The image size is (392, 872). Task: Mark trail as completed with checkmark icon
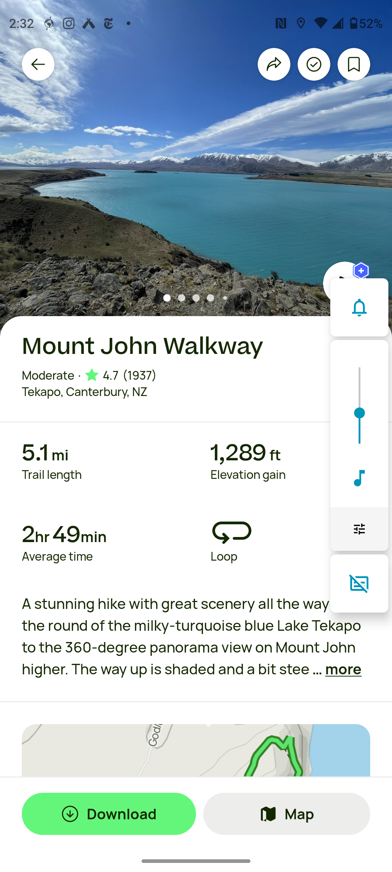pyautogui.click(x=314, y=64)
